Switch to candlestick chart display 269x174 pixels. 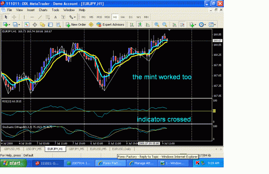[139, 24]
